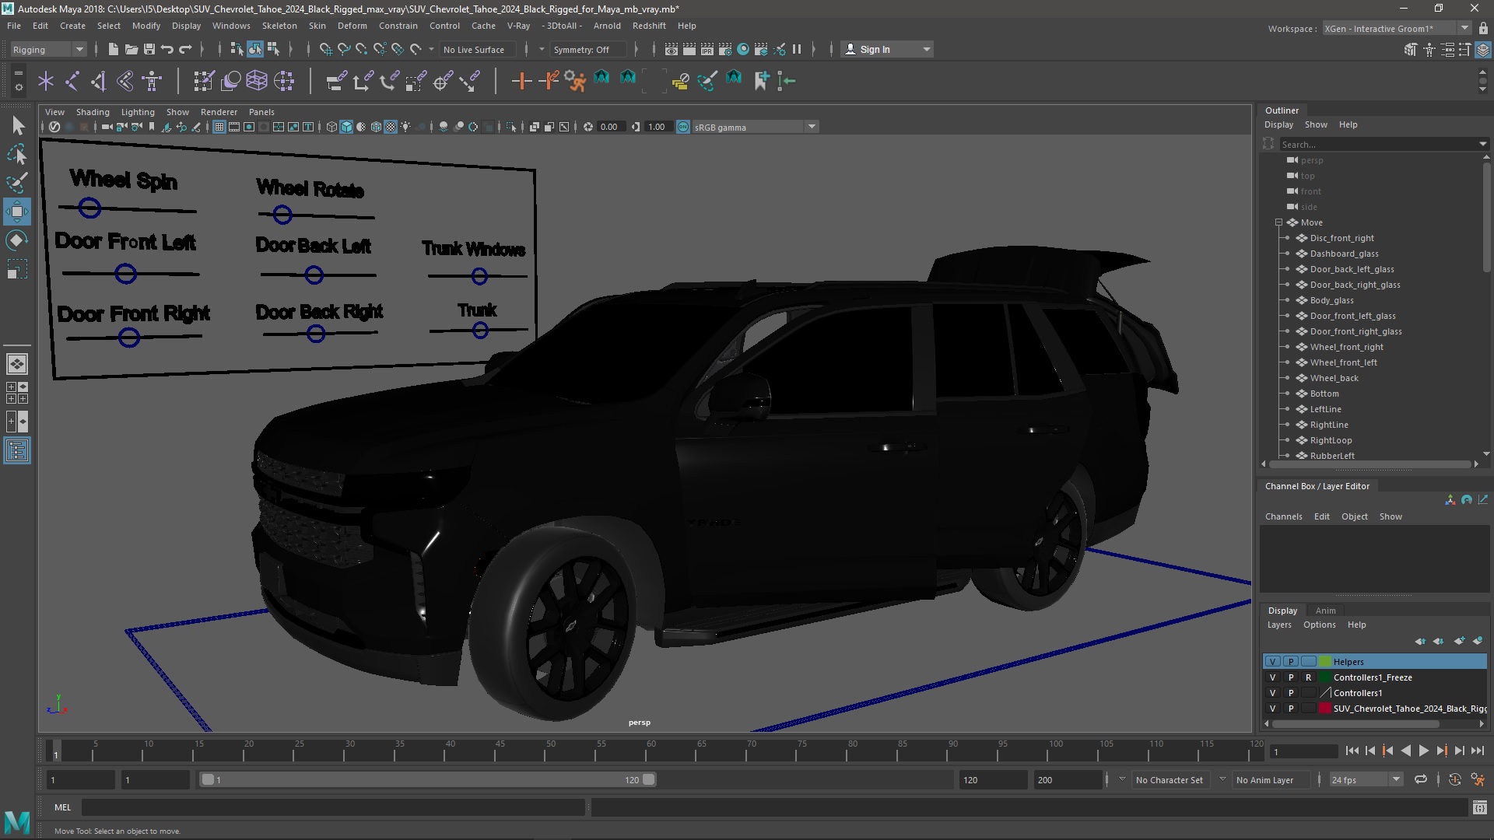The image size is (1494, 840).
Task: Click the Create Cluster shelf icon
Action: pyautogui.click(x=284, y=81)
